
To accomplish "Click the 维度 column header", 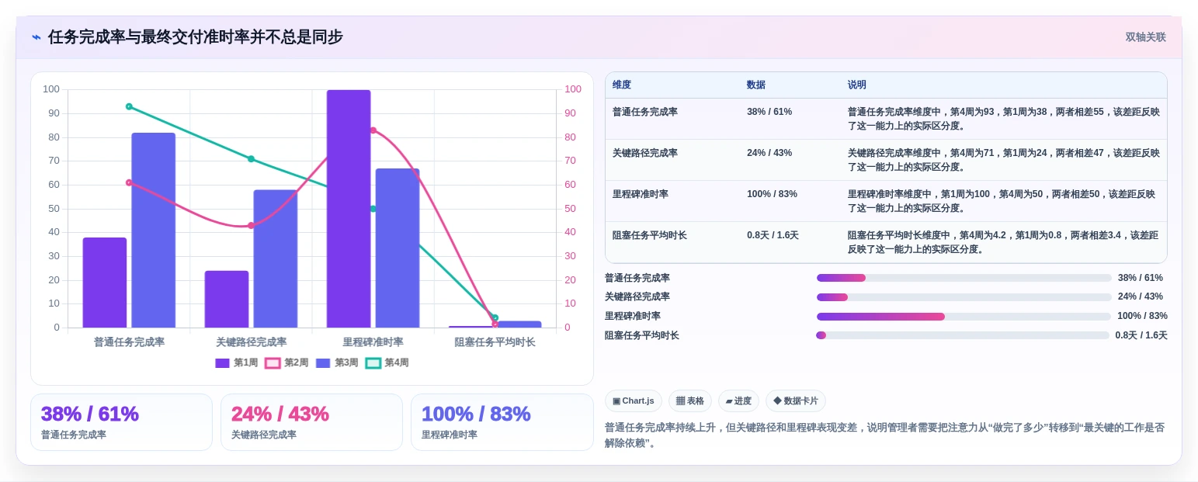I will point(622,85).
